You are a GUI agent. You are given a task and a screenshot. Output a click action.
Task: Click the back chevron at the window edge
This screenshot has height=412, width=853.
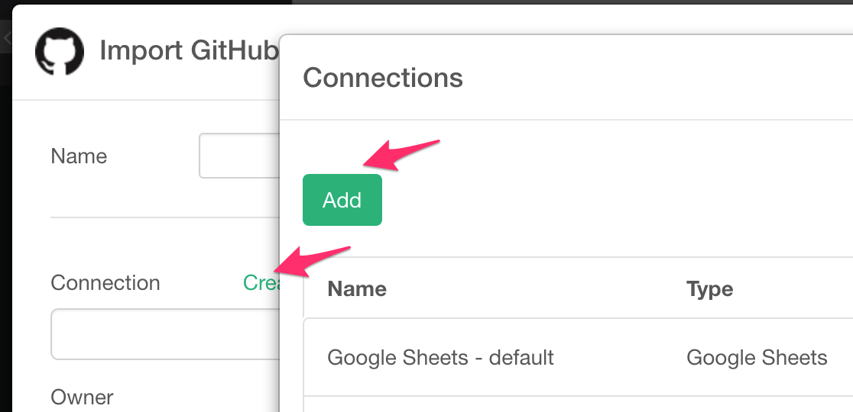7,38
